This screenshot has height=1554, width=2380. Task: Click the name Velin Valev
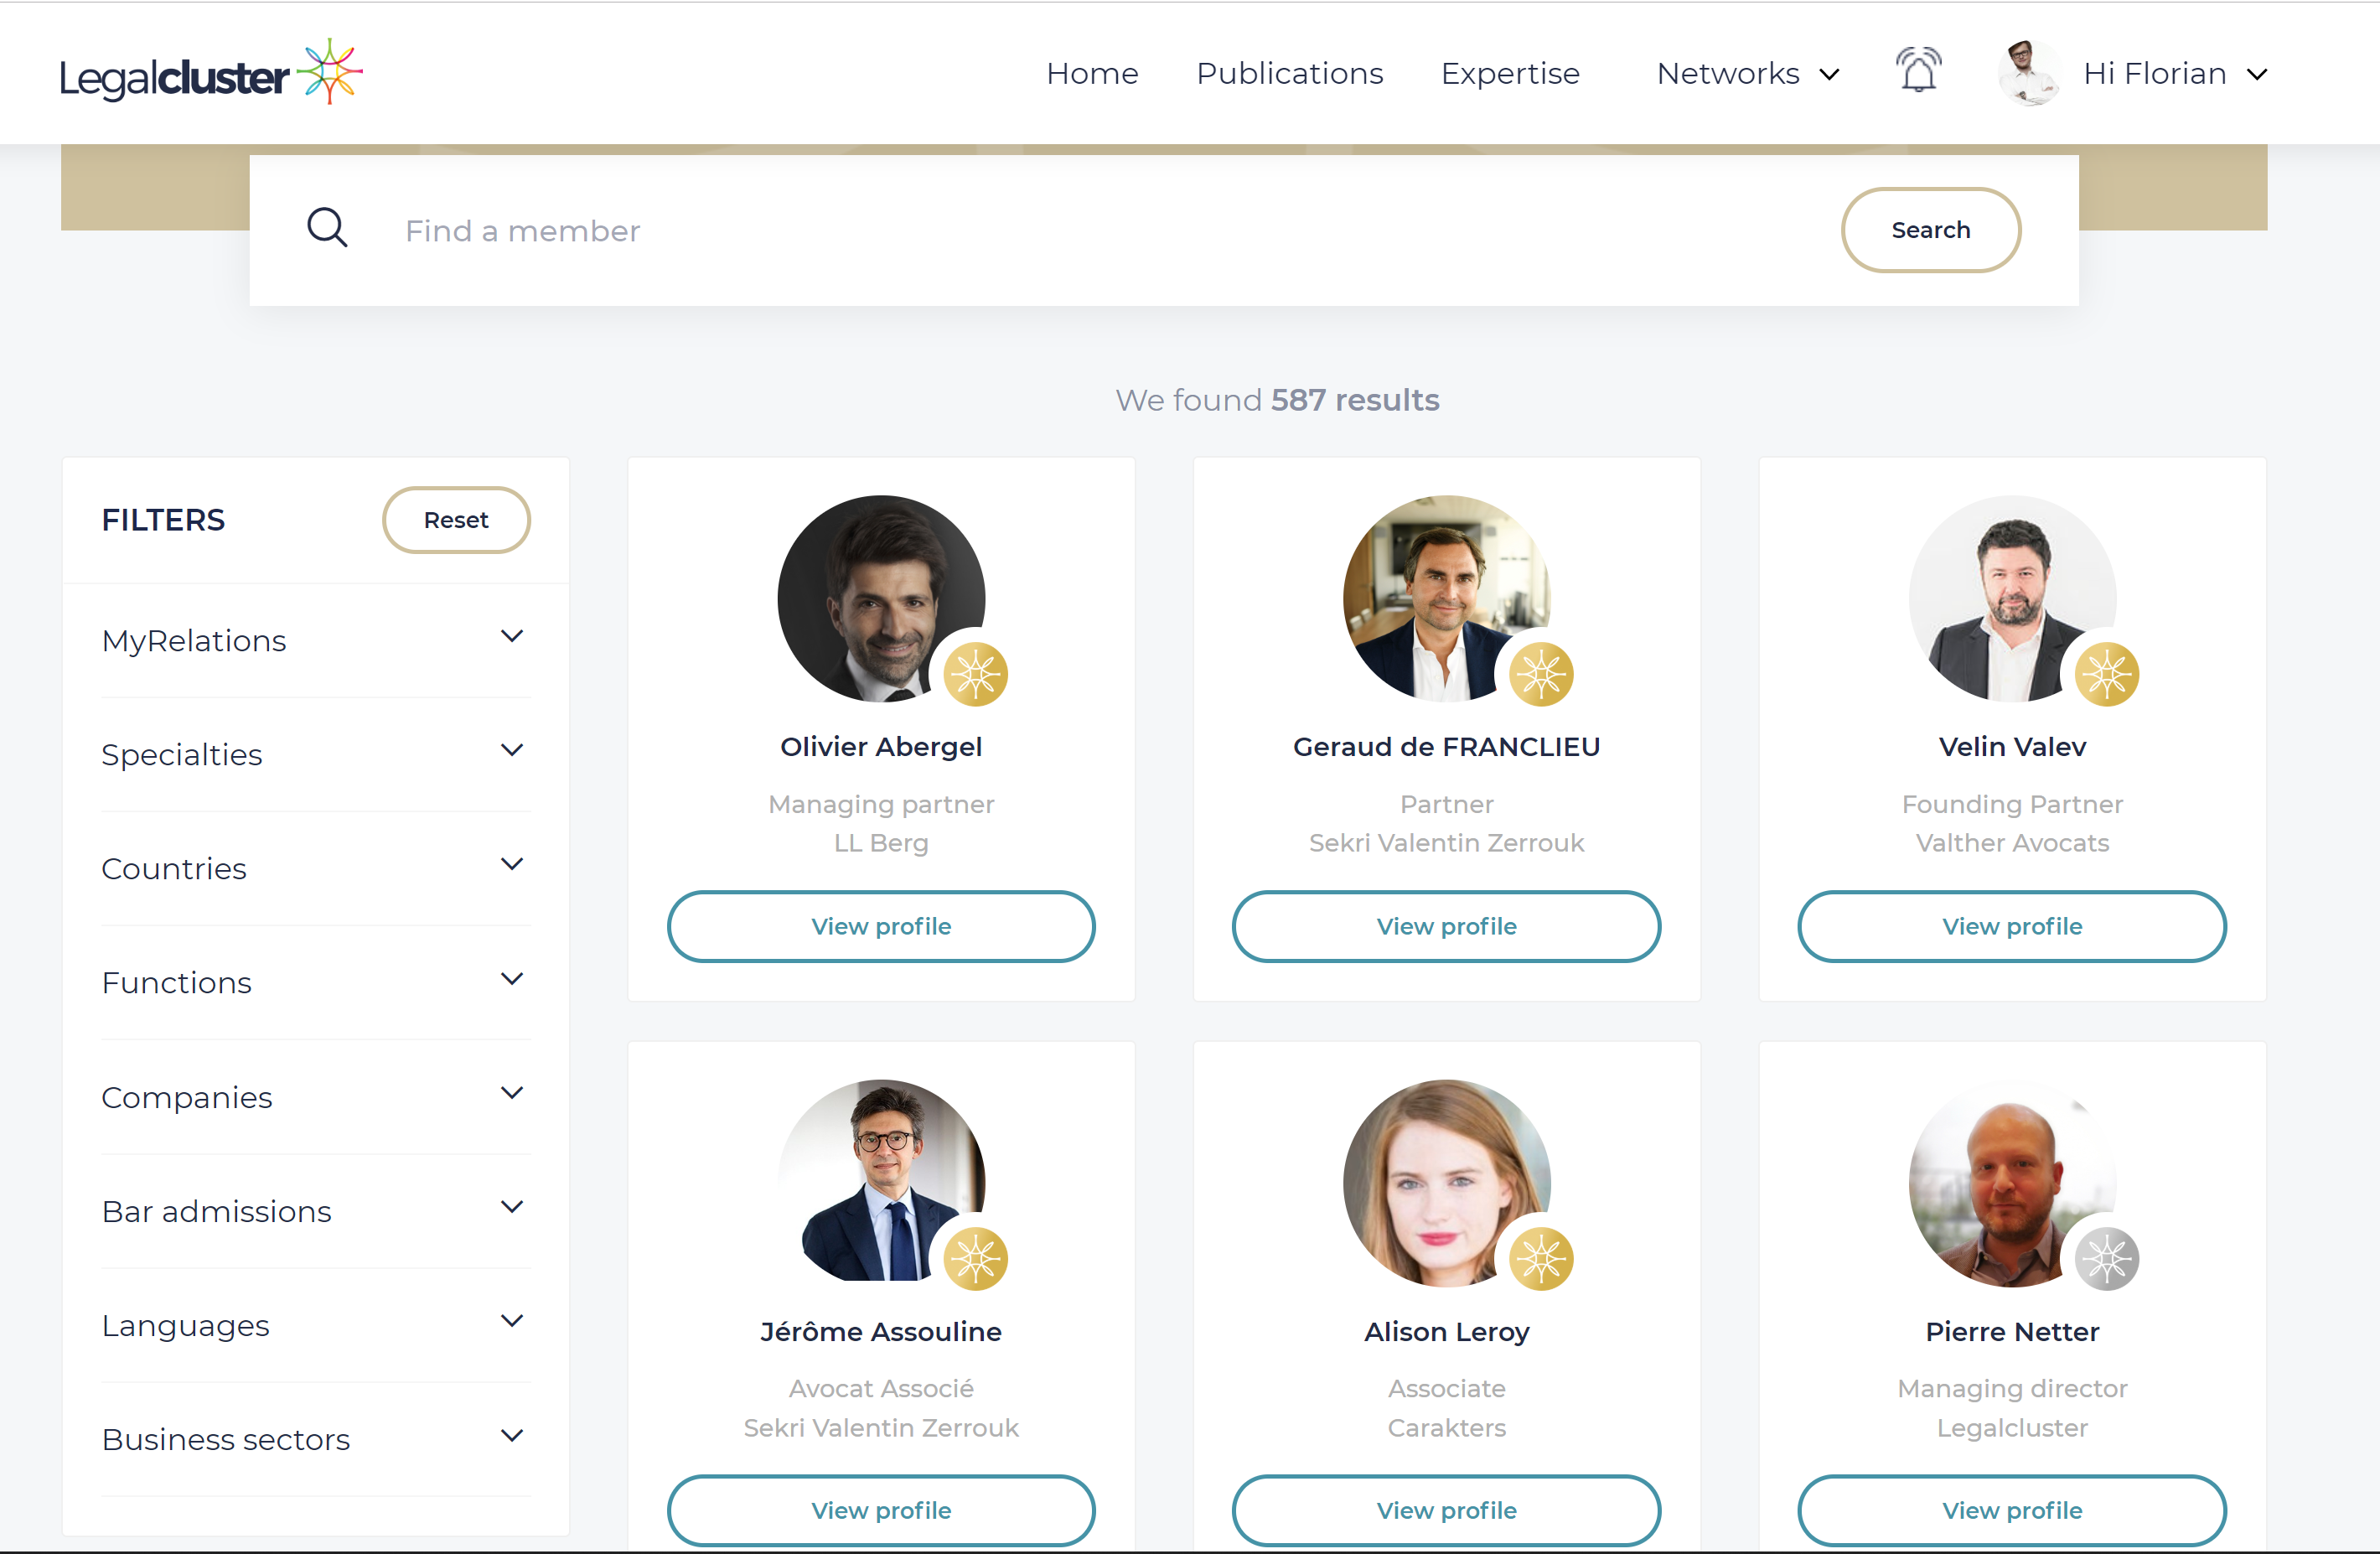[x=2012, y=746]
